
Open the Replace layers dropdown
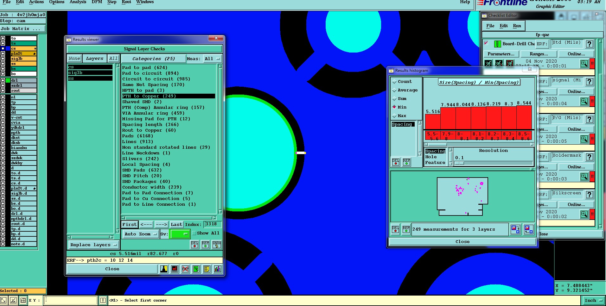pyautogui.click(x=93, y=245)
